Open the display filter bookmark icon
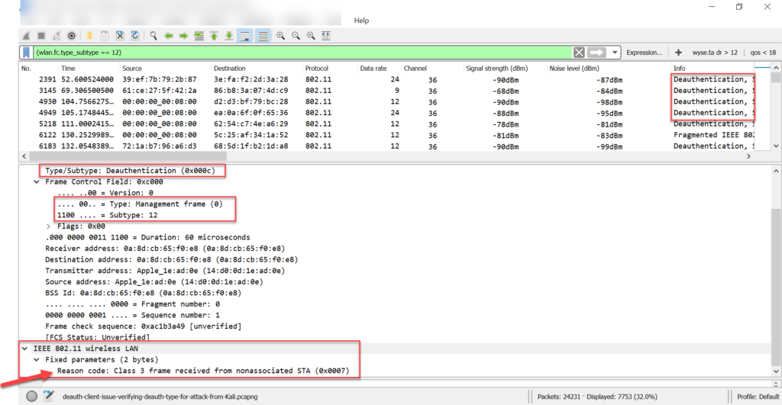This screenshot has width=782, height=405. point(27,53)
